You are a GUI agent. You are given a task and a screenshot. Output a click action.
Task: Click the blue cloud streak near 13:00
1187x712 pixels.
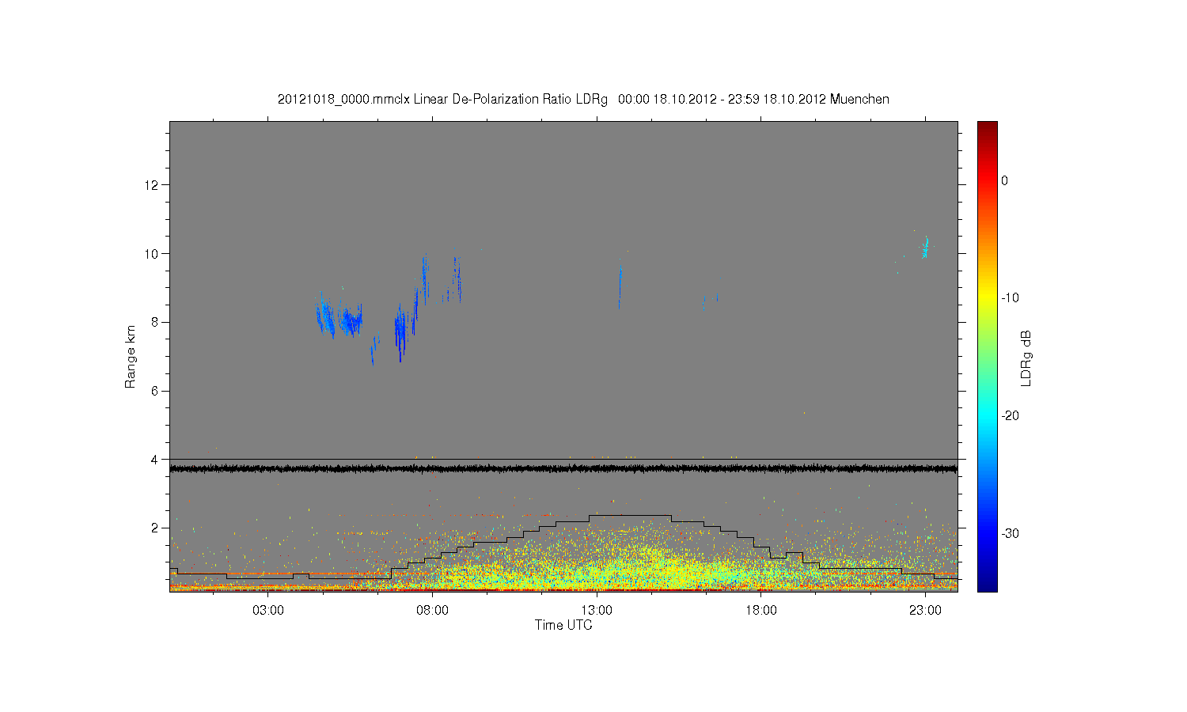620,287
